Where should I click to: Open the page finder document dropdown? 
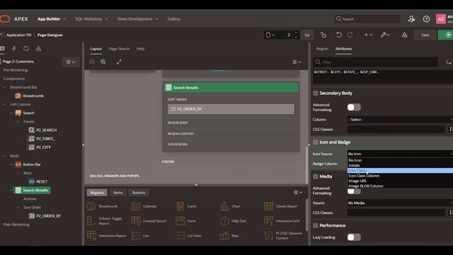[270, 35]
